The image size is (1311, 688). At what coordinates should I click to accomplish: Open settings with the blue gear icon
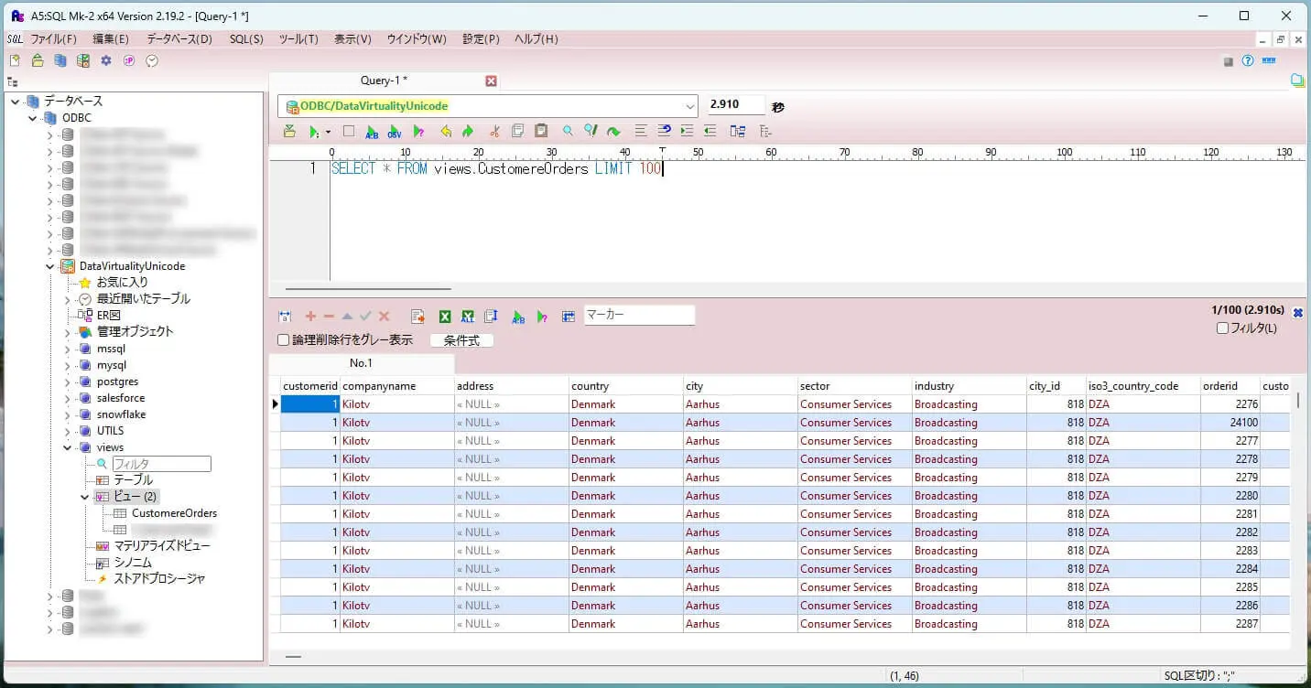point(106,60)
